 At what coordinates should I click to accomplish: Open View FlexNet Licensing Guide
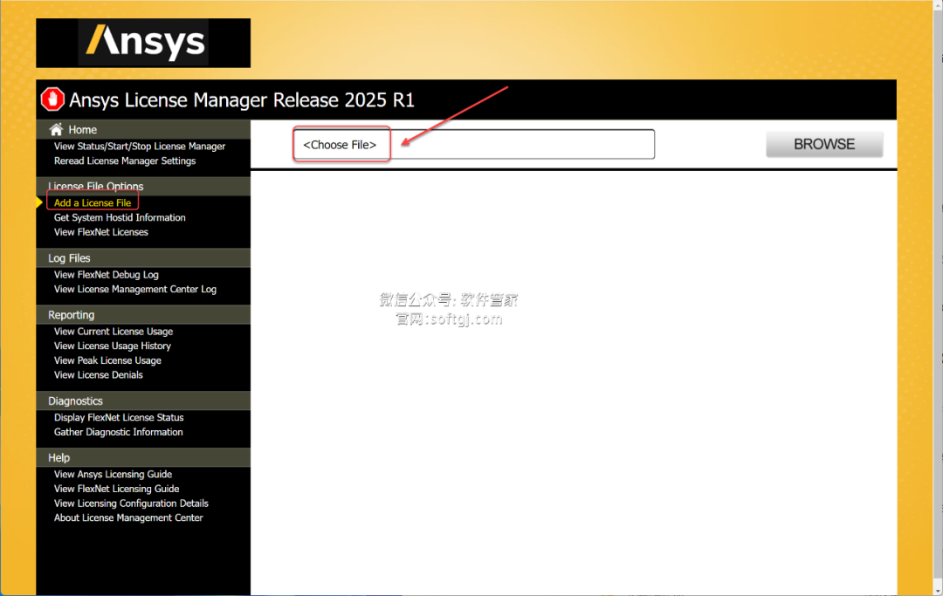click(117, 489)
